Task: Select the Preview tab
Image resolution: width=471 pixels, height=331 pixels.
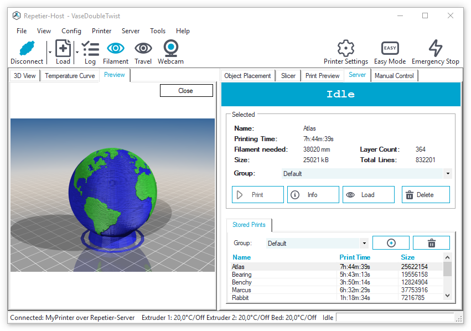Action: tap(115, 75)
